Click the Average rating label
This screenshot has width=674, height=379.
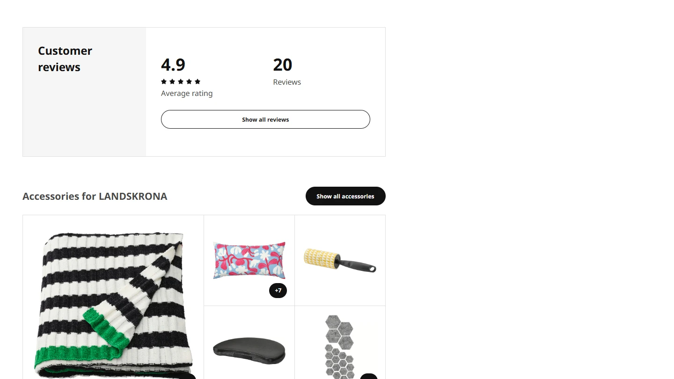coord(187,94)
